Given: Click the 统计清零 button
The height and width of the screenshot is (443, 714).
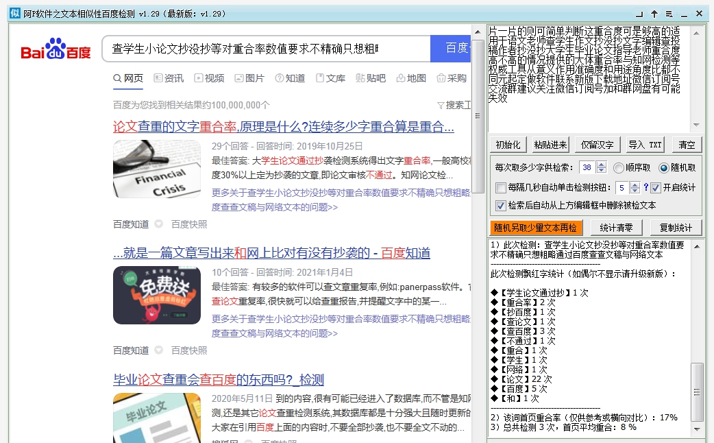Looking at the screenshot, I should 616,228.
